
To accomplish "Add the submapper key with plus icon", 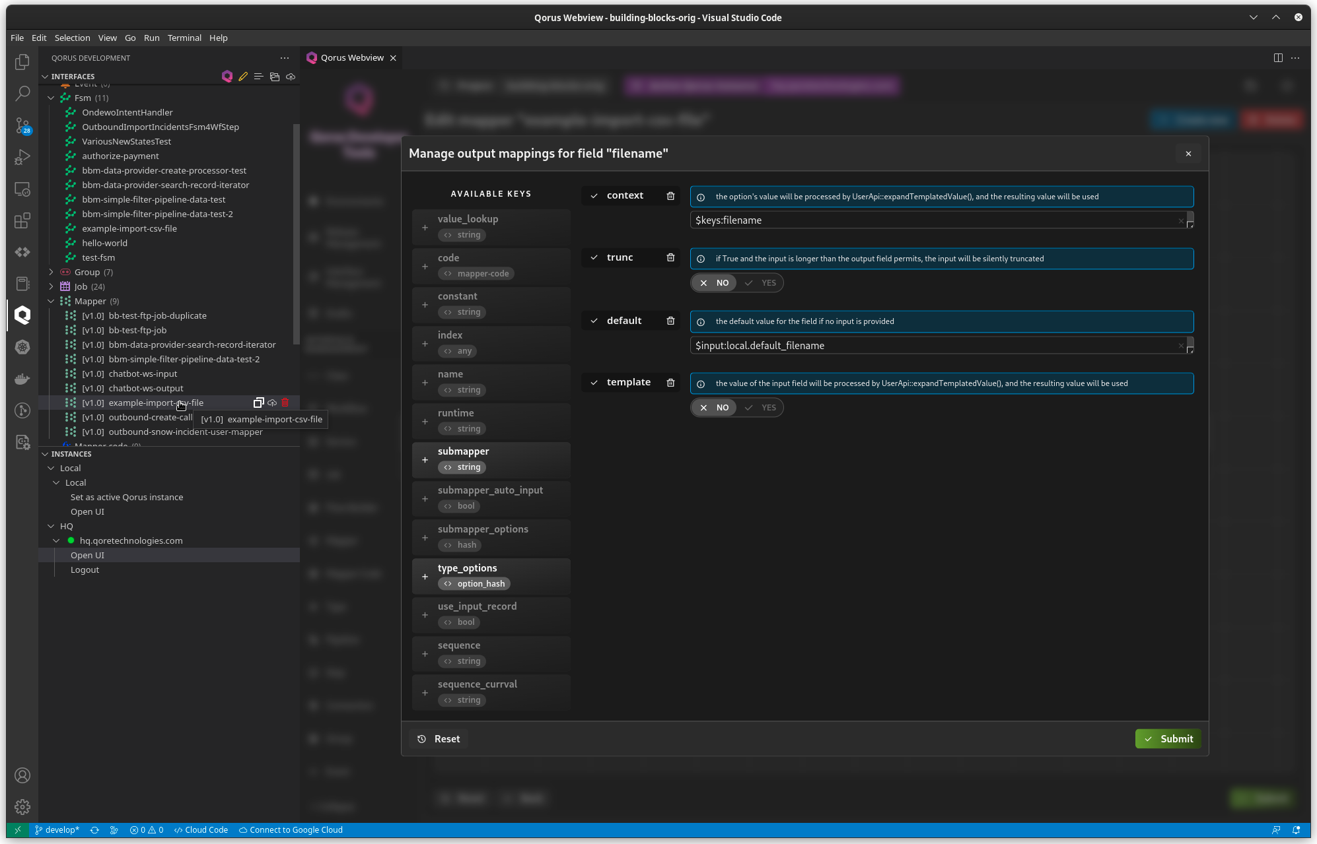I will (x=425, y=460).
